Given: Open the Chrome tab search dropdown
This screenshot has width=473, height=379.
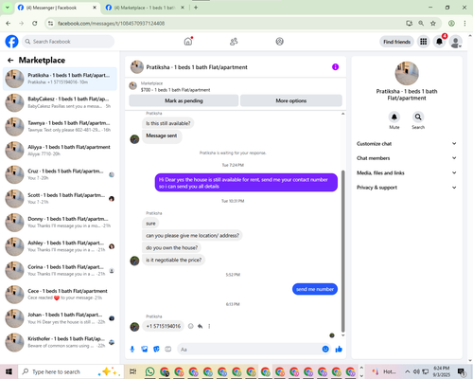Looking at the screenshot, I should point(8,8).
